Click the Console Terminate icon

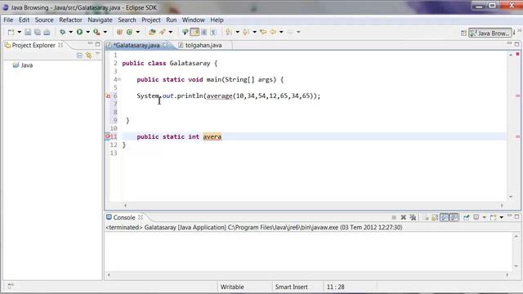tap(394, 217)
